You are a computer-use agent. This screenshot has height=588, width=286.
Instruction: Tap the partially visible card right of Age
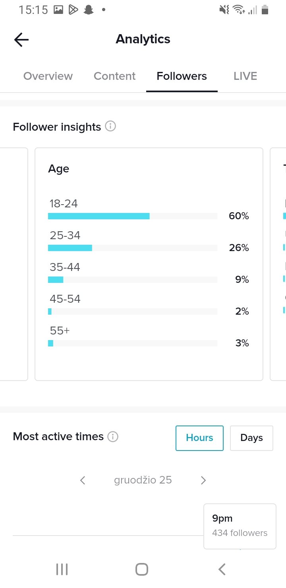click(278, 264)
